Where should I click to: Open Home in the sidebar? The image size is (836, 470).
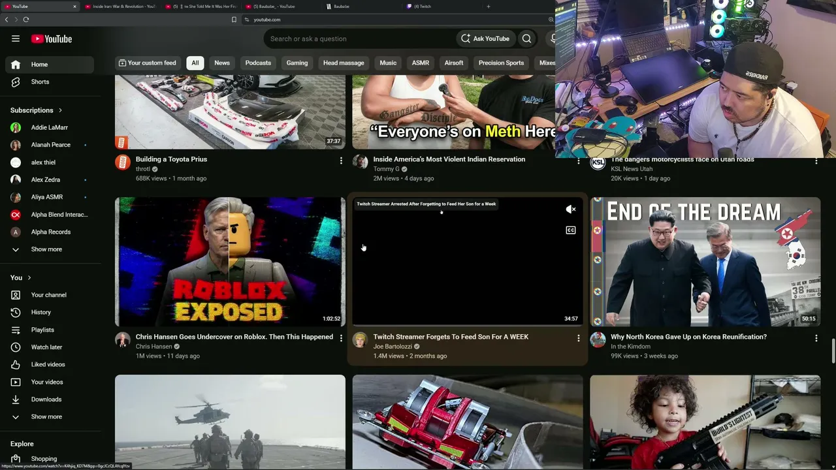pyautogui.click(x=50, y=65)
